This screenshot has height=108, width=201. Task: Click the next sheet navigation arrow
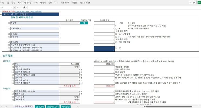(6, 107)
